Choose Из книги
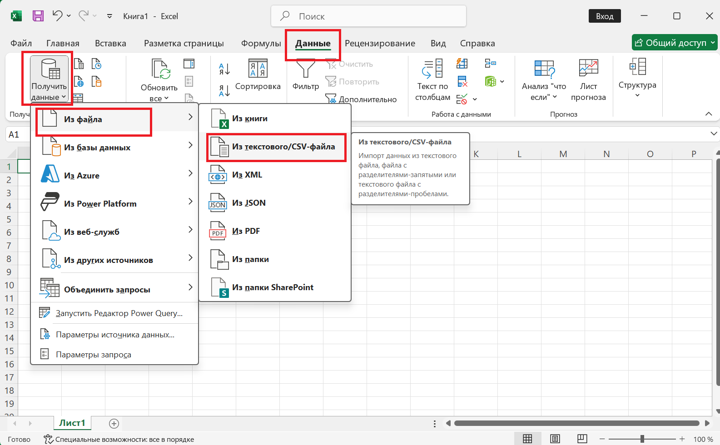 click(x=275, y=119)
